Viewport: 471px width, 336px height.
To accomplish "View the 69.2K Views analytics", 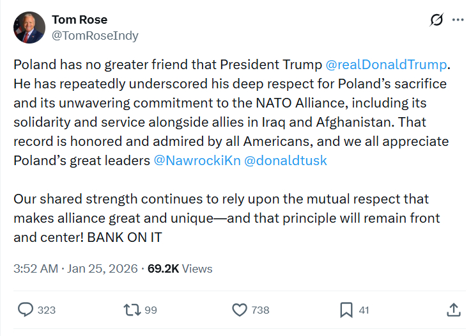I will coord(180,269).
